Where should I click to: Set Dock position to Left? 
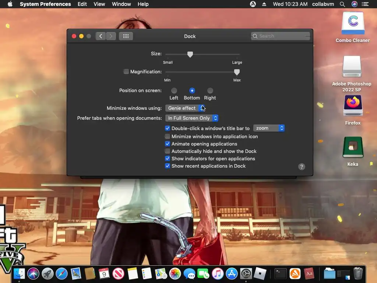pyautogui.click(x=174, y=91)
